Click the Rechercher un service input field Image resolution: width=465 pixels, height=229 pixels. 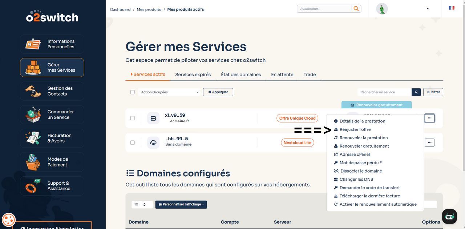384,92
